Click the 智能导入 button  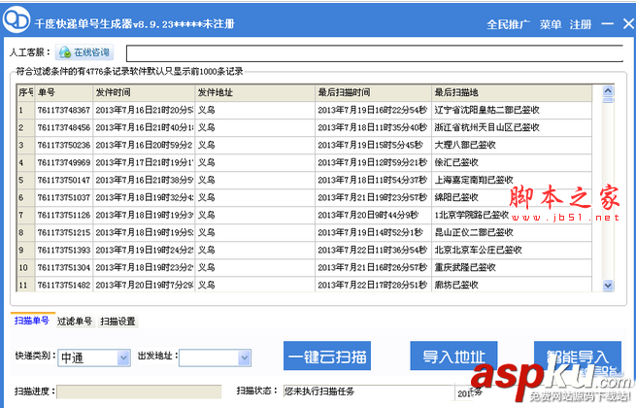click(578, 357)
